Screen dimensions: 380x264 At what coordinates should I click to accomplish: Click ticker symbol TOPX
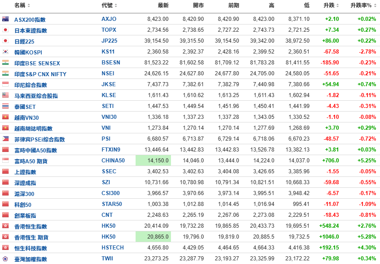pyautogui.click(x=109, y=30)
